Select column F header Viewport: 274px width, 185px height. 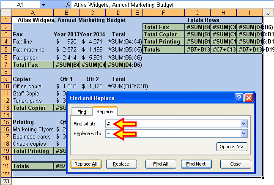(164, 13)
